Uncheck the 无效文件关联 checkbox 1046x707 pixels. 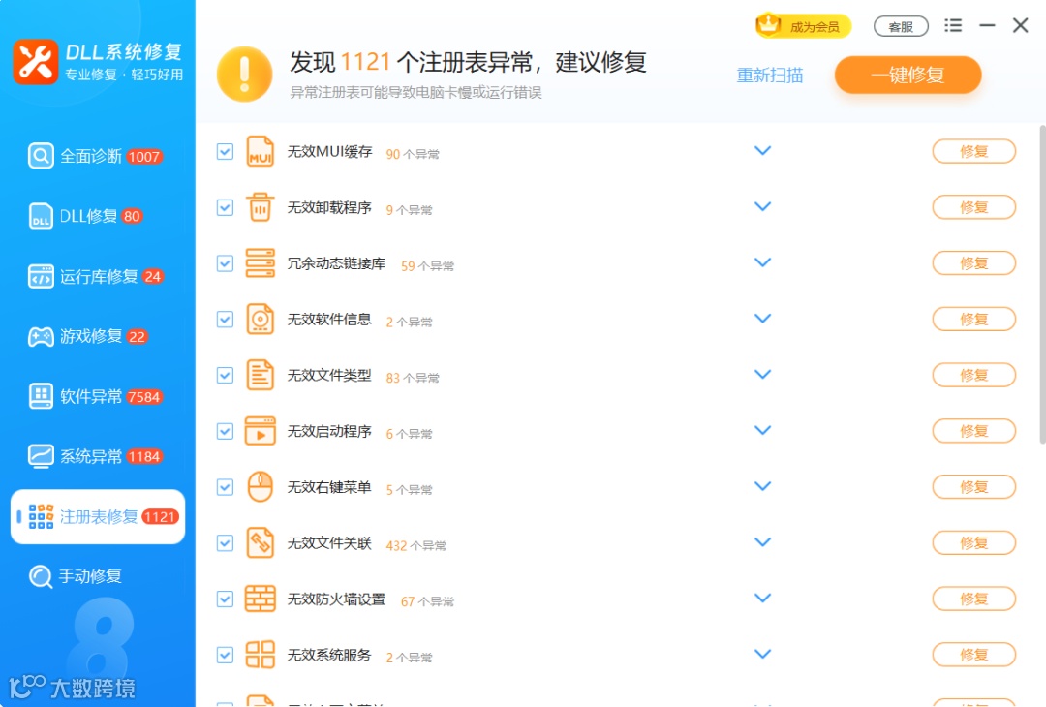225,543
